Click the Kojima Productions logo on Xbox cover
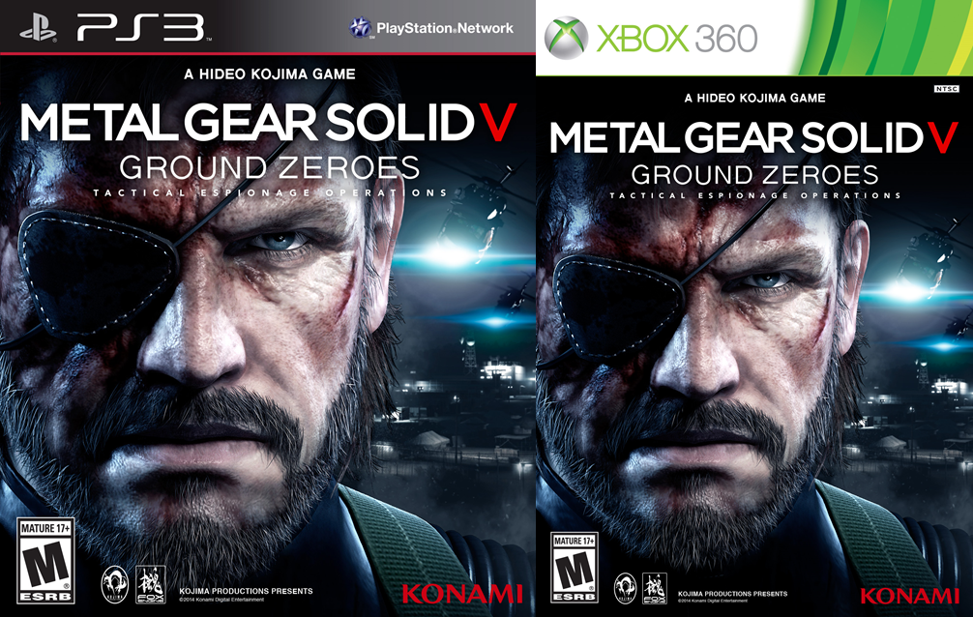 pos(625,588)
